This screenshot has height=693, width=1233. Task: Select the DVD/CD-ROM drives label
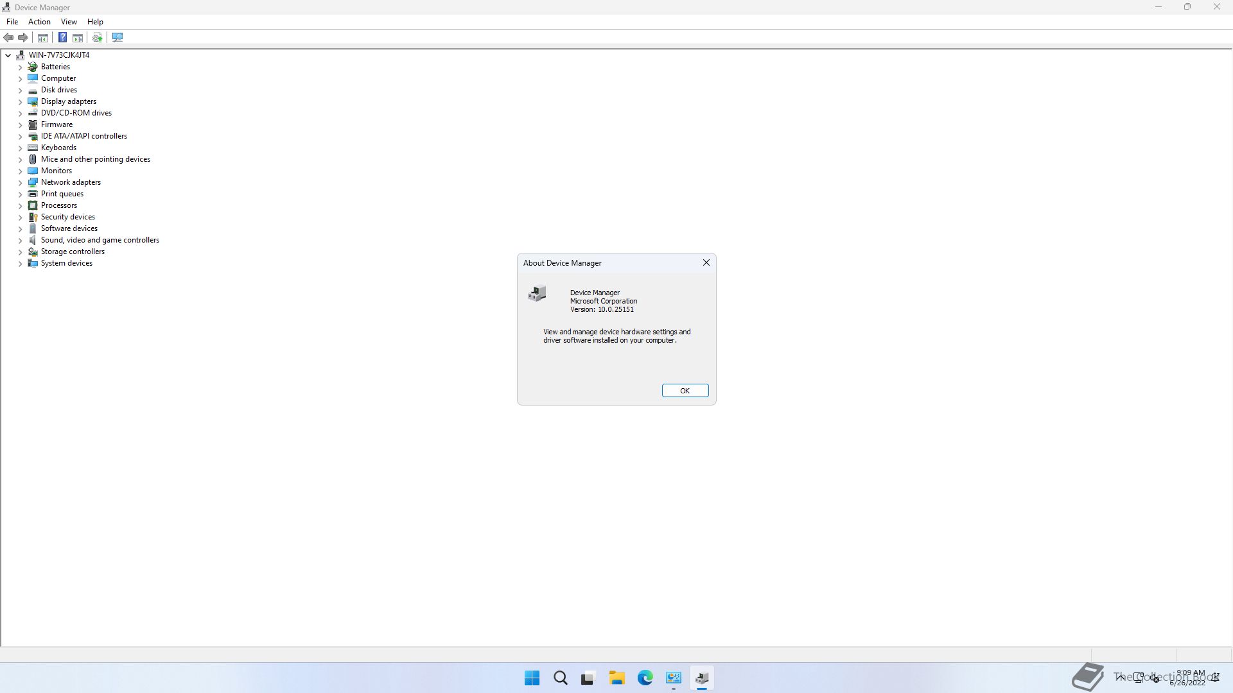[76, 113]
